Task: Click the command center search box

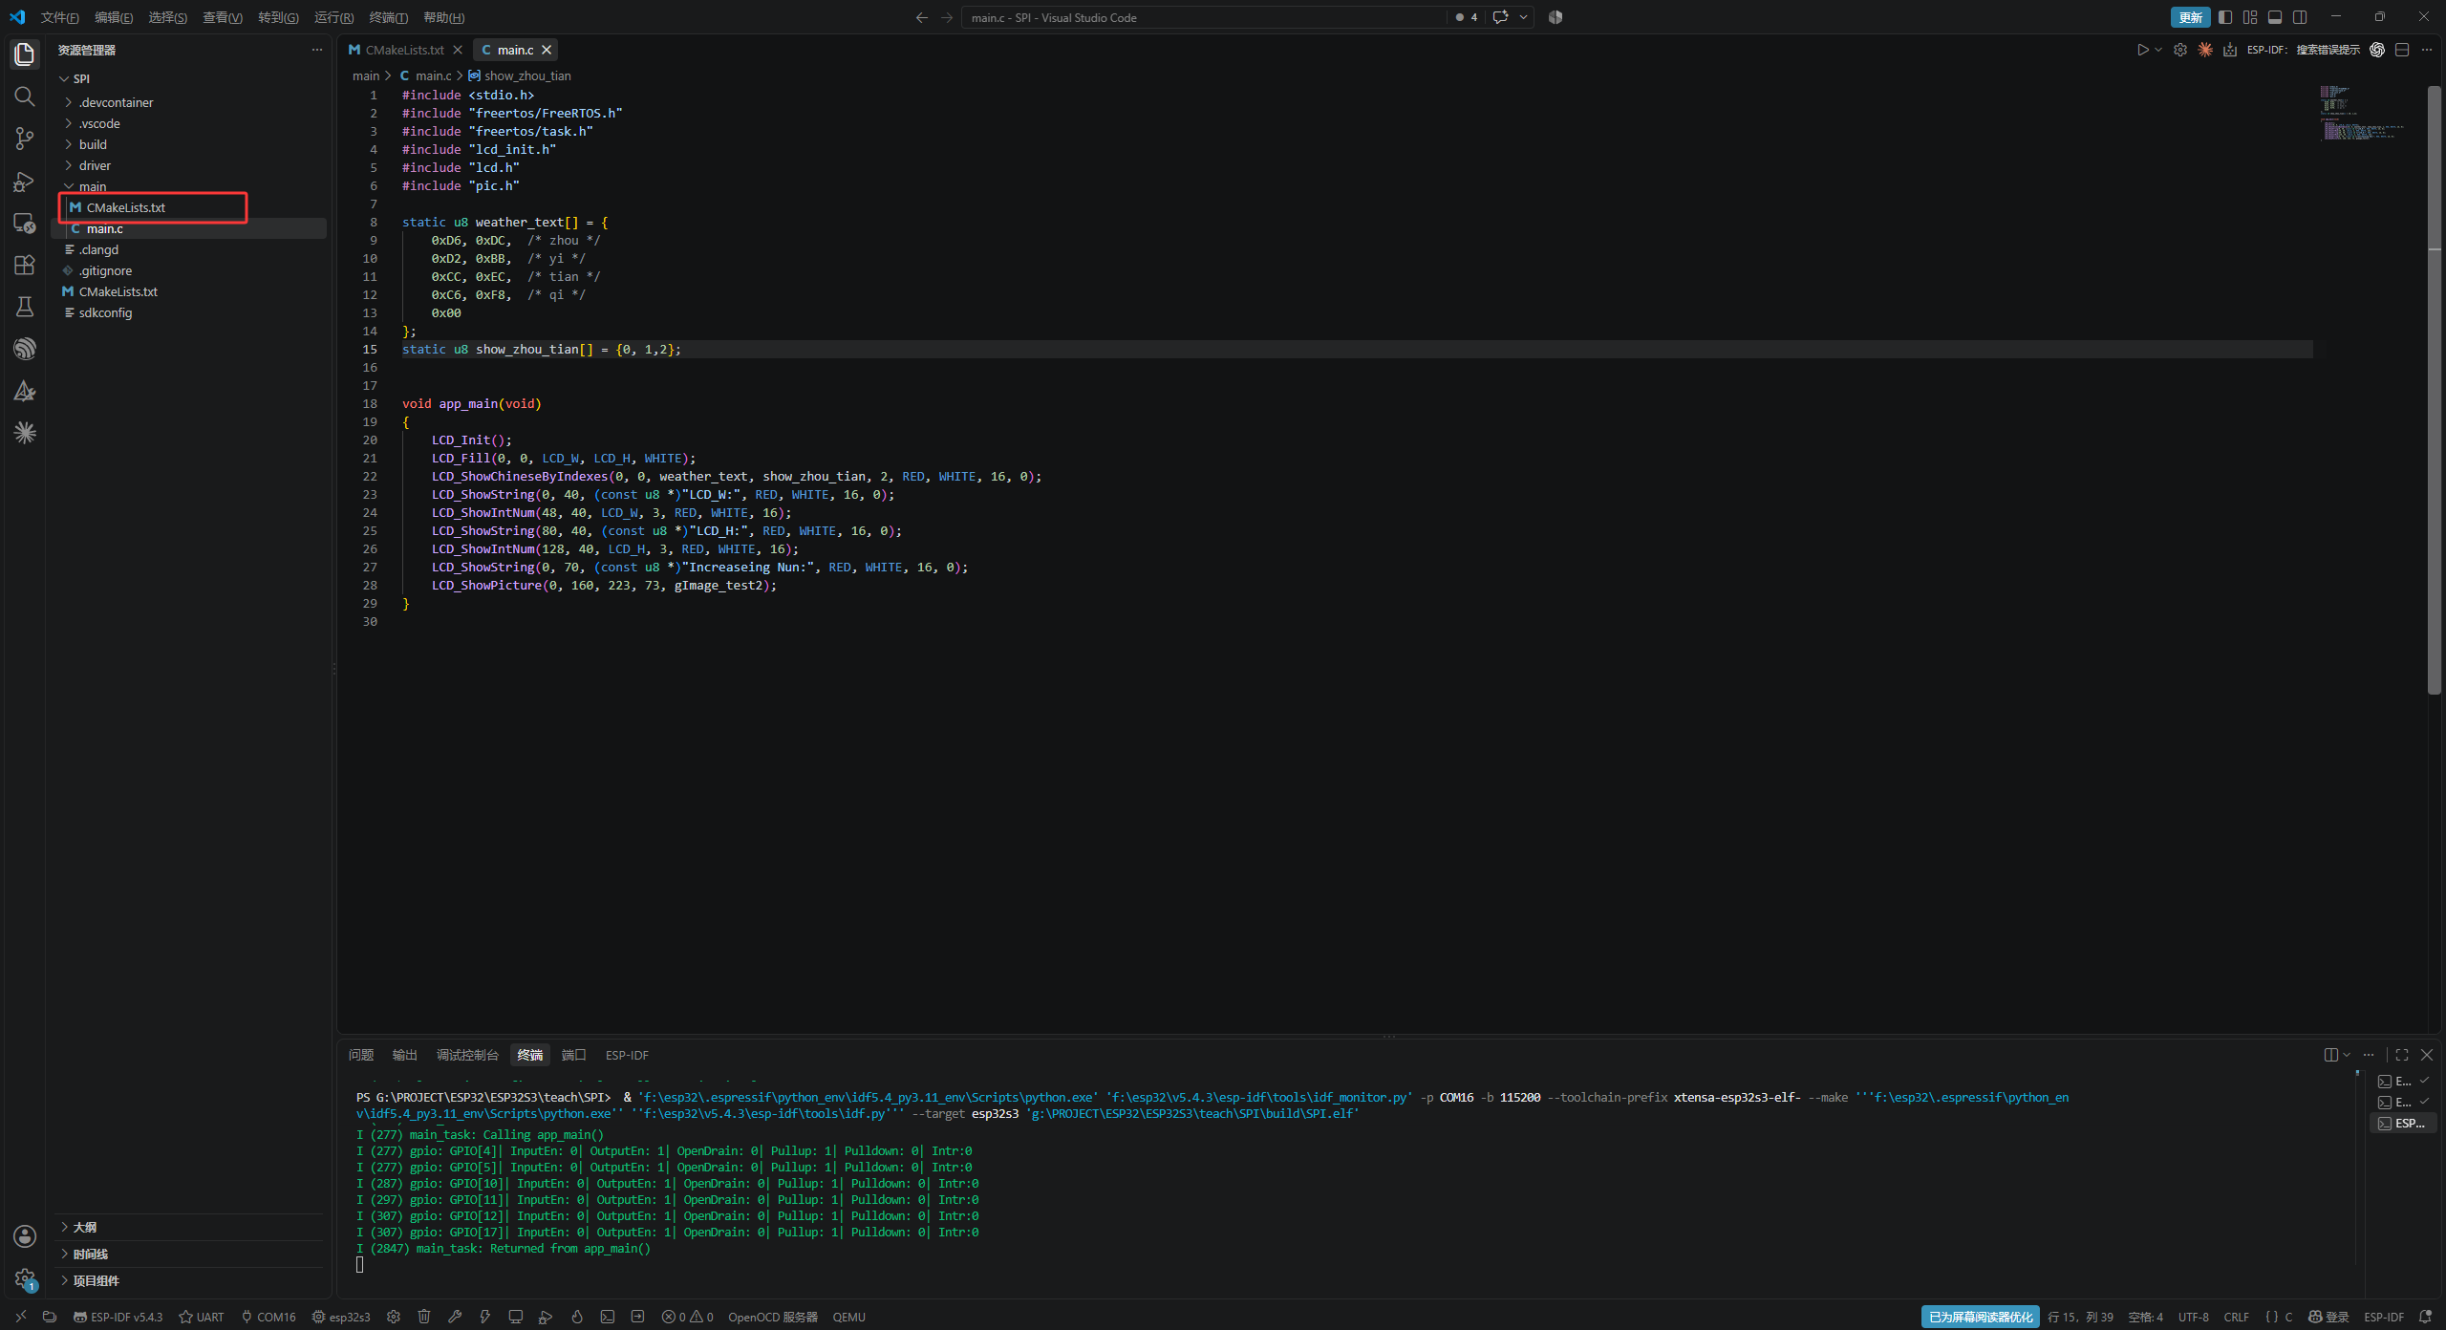Action: [1206, 17]
